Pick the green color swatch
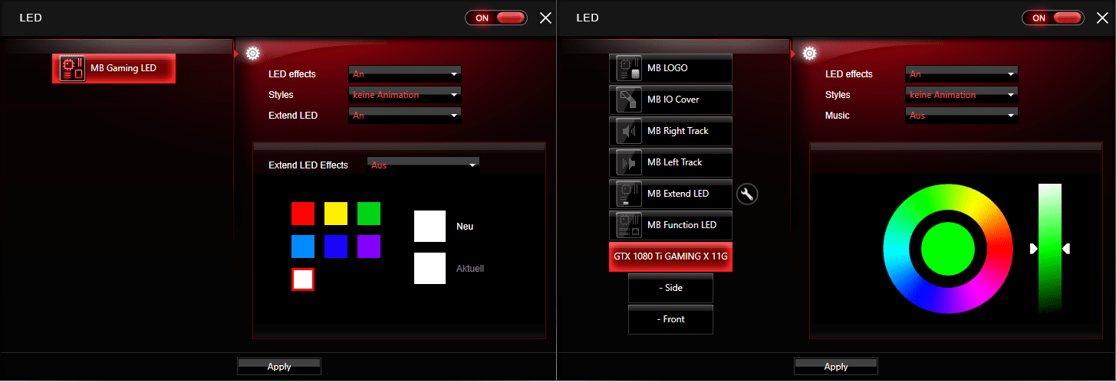The image size is (1116, 382). (369, 214)
